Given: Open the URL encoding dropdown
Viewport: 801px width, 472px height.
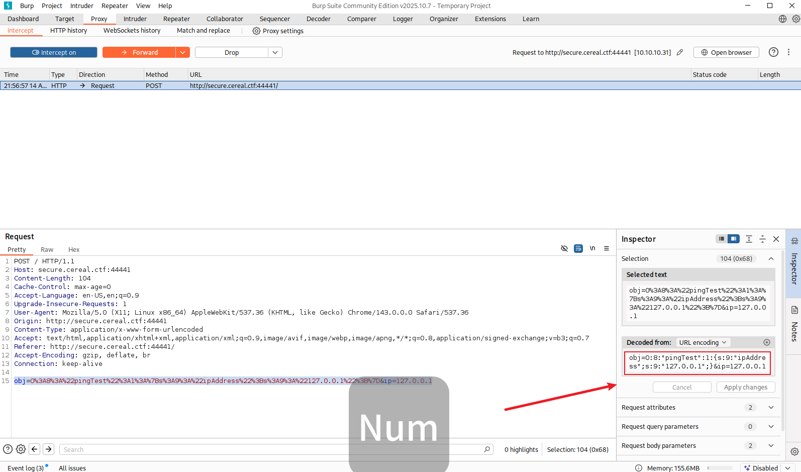Looking at the screenshot, I should (x=703, y=342).
